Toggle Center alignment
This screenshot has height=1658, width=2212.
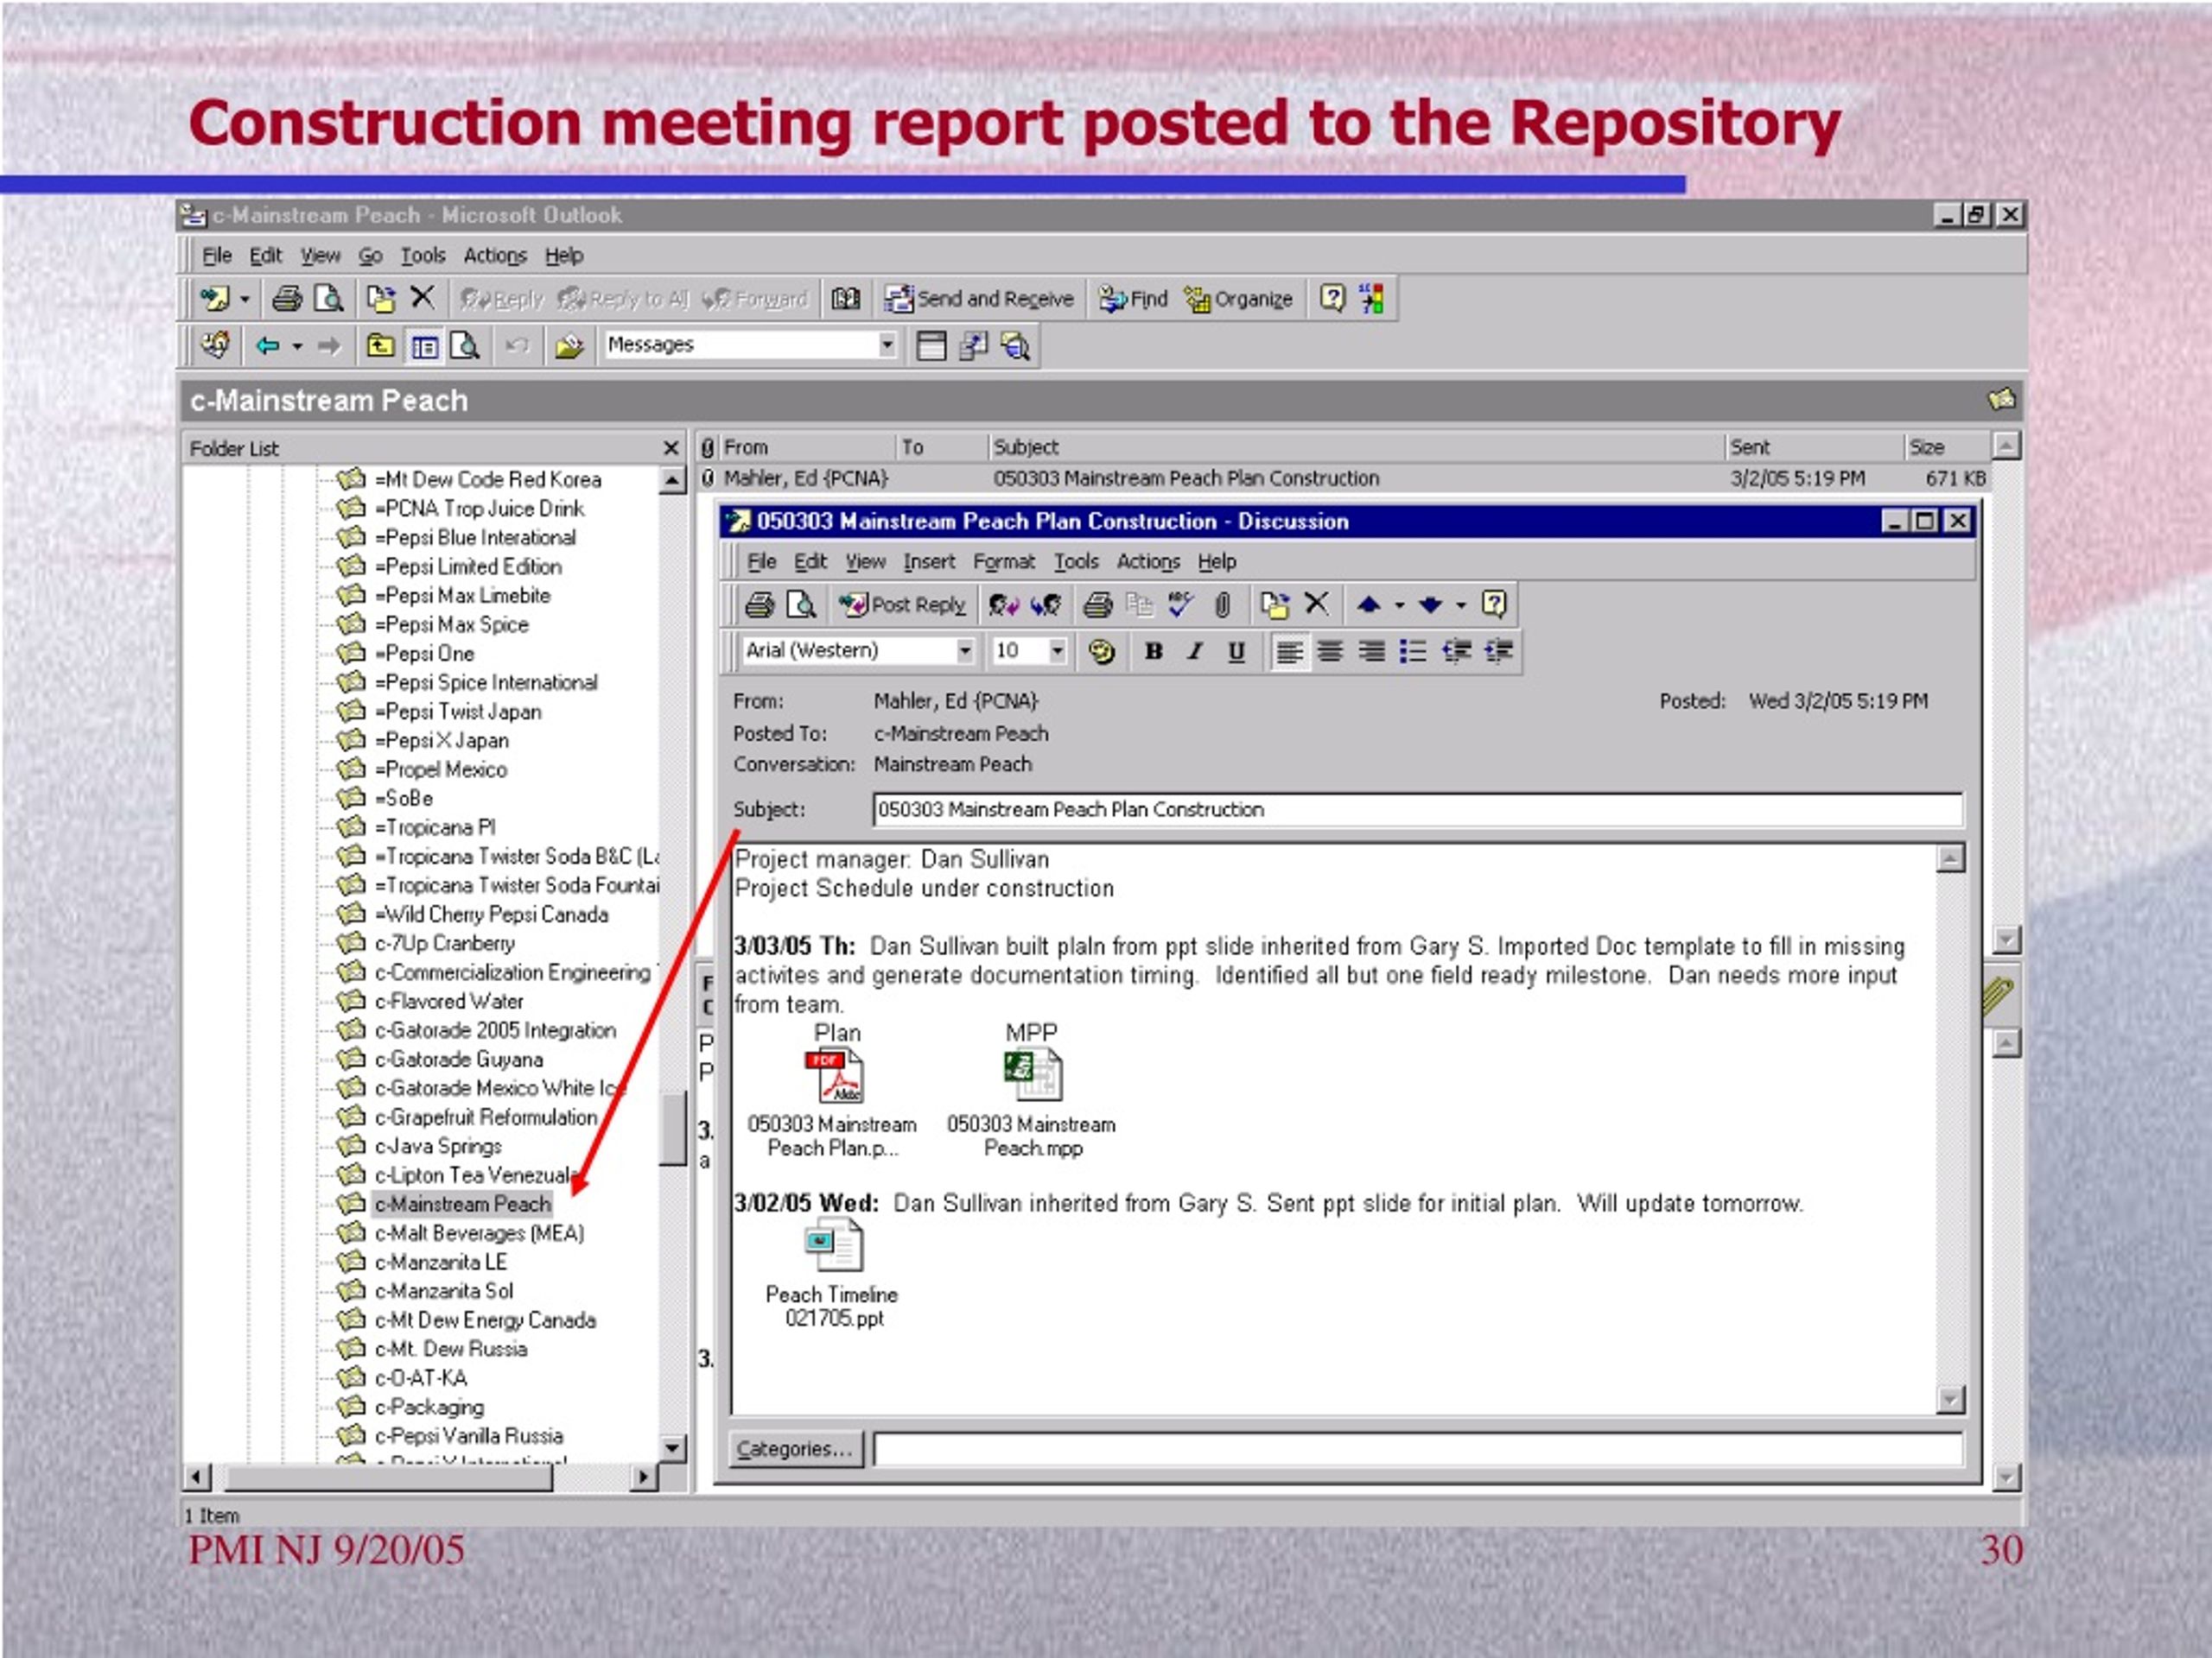point(1330,652)
